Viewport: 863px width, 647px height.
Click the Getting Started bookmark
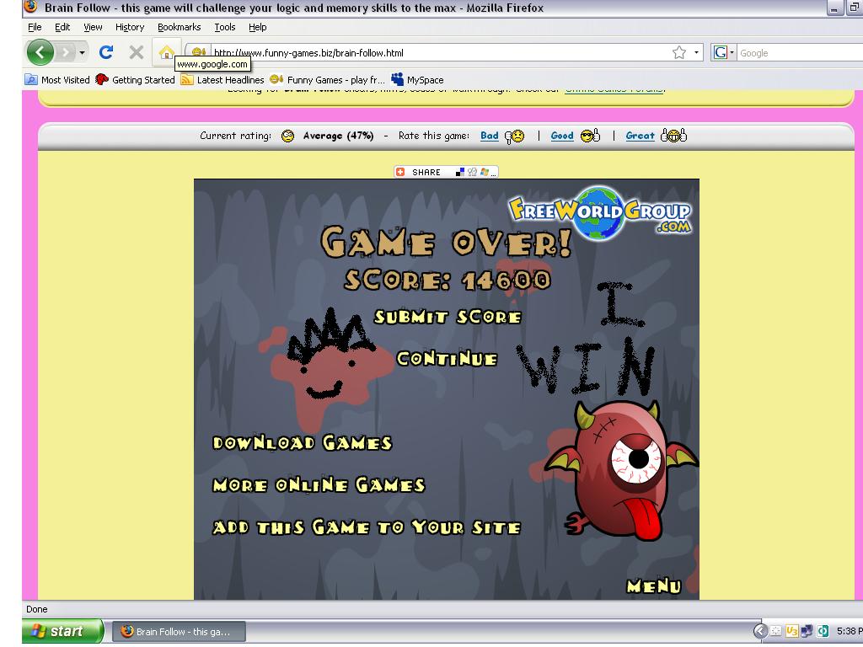tap(135, 80)
